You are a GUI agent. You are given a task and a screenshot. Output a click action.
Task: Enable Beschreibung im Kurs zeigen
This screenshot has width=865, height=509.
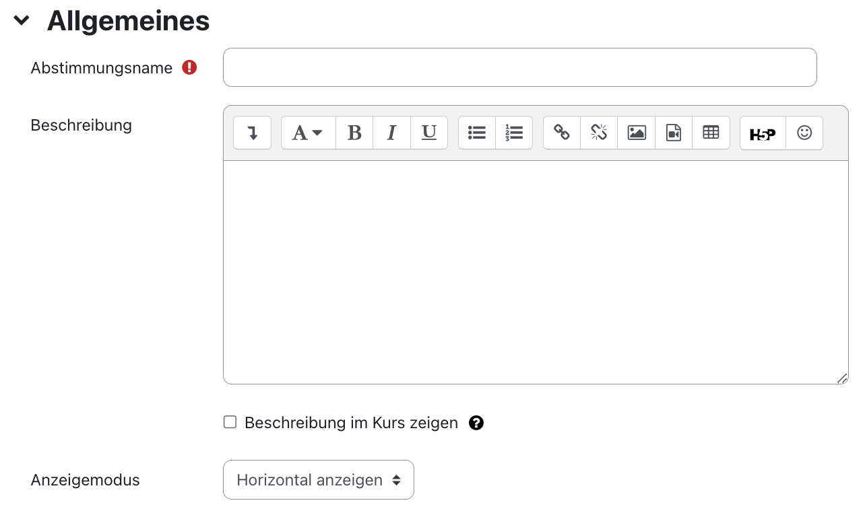point(230,422)
